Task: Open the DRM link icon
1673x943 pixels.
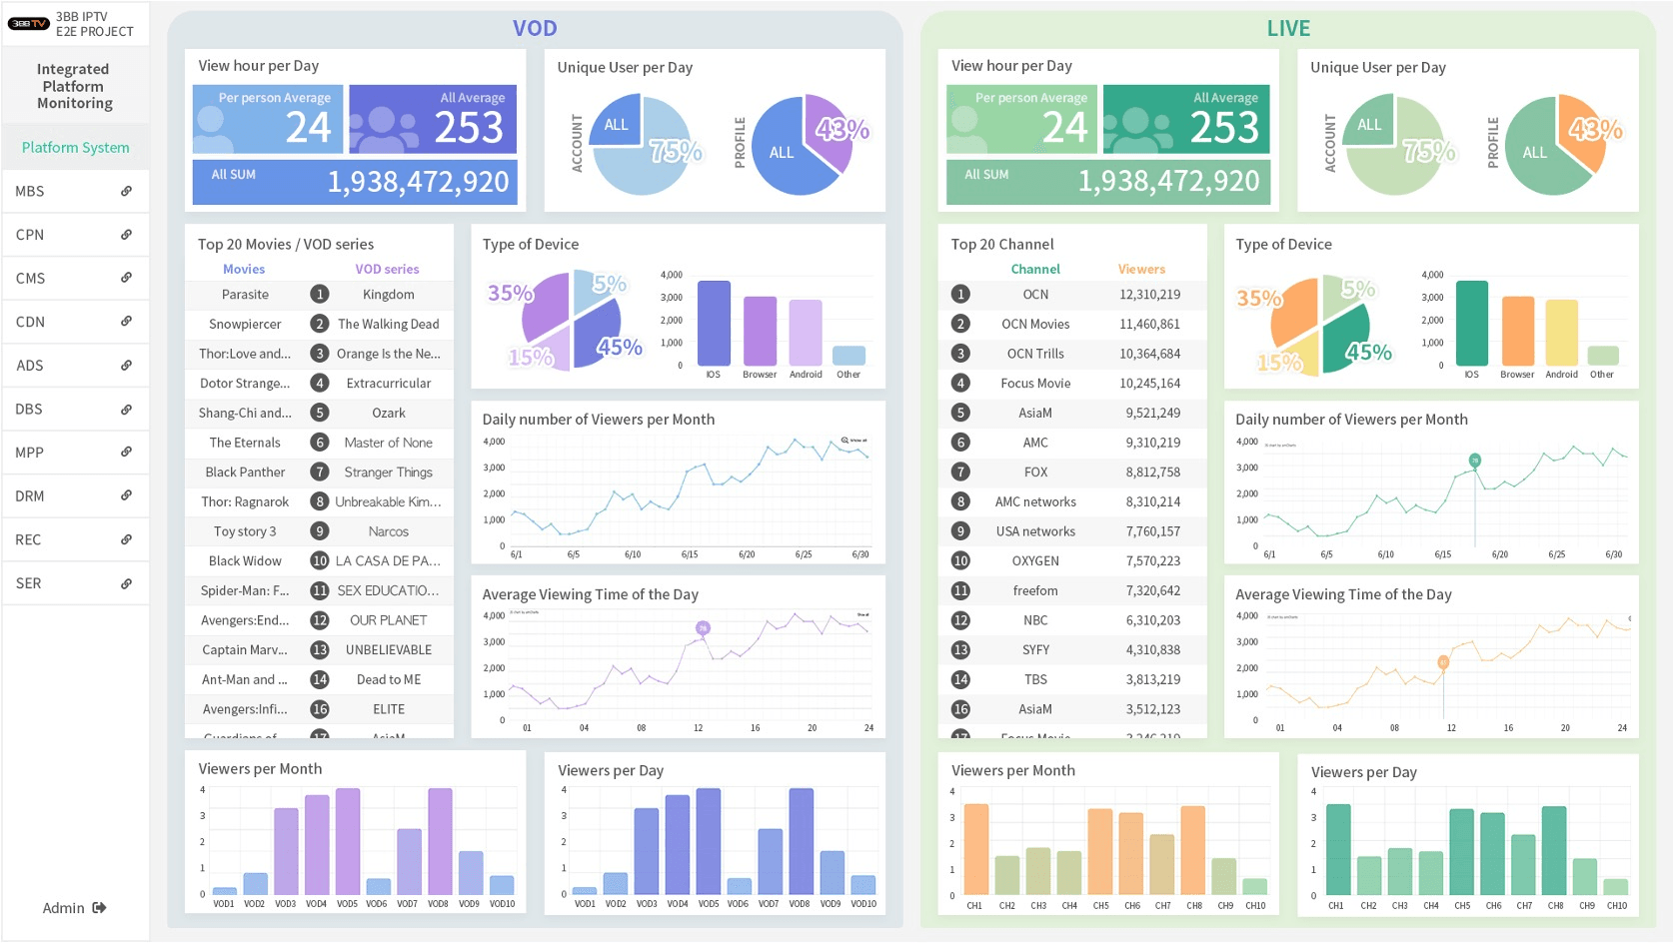Action: 126,495
